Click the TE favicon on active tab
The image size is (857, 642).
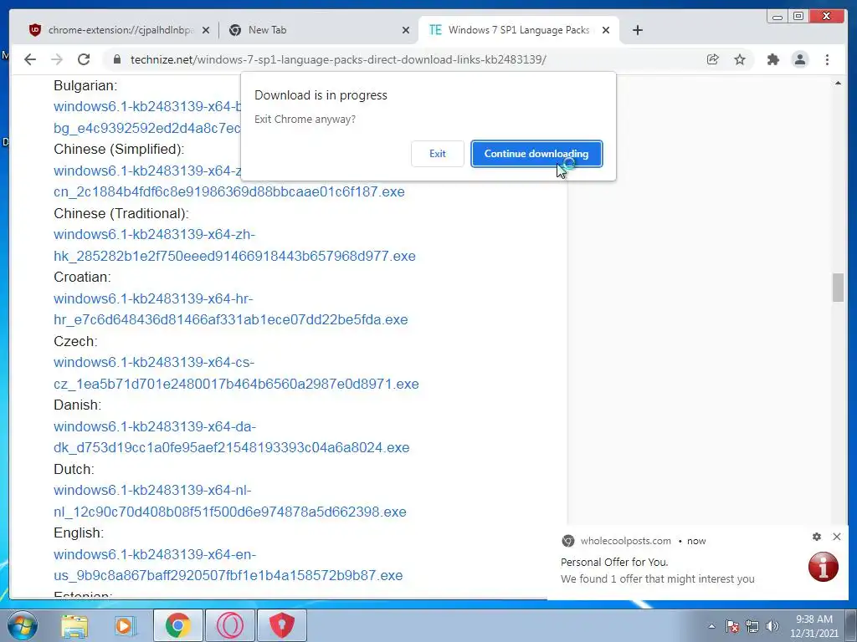(x=435, y=30)
